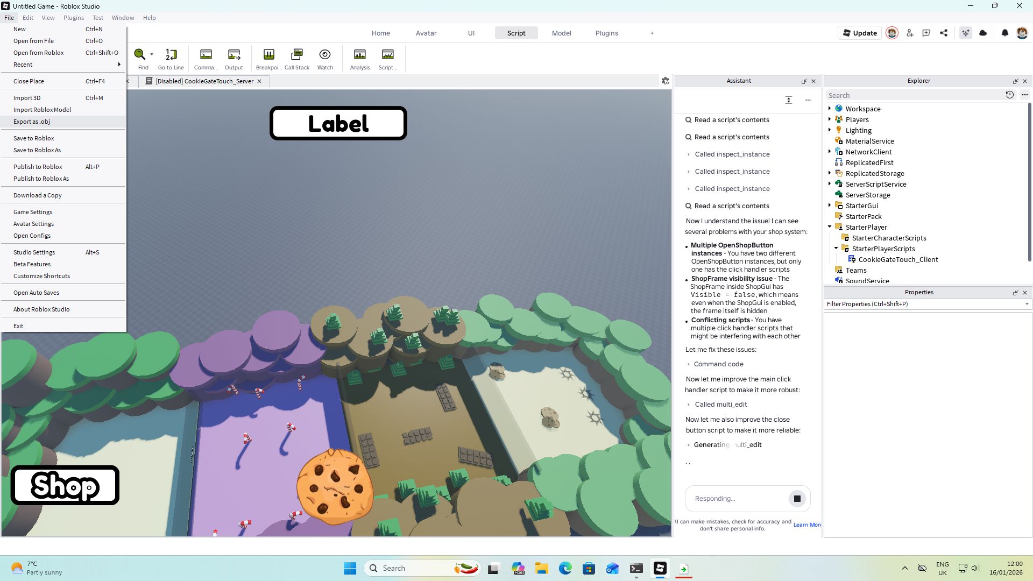Click the Learn More link
Image resolution: width=1033 pixels, height=581 pixels.
[x=806, y=525]
